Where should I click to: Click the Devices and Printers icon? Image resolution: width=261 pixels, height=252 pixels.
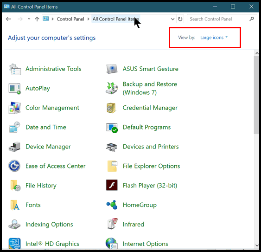(x=112, y=147)
